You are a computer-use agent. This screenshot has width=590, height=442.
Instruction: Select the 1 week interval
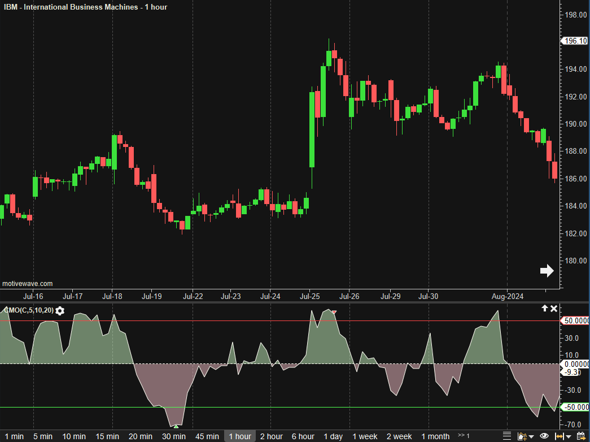point(365,436)
